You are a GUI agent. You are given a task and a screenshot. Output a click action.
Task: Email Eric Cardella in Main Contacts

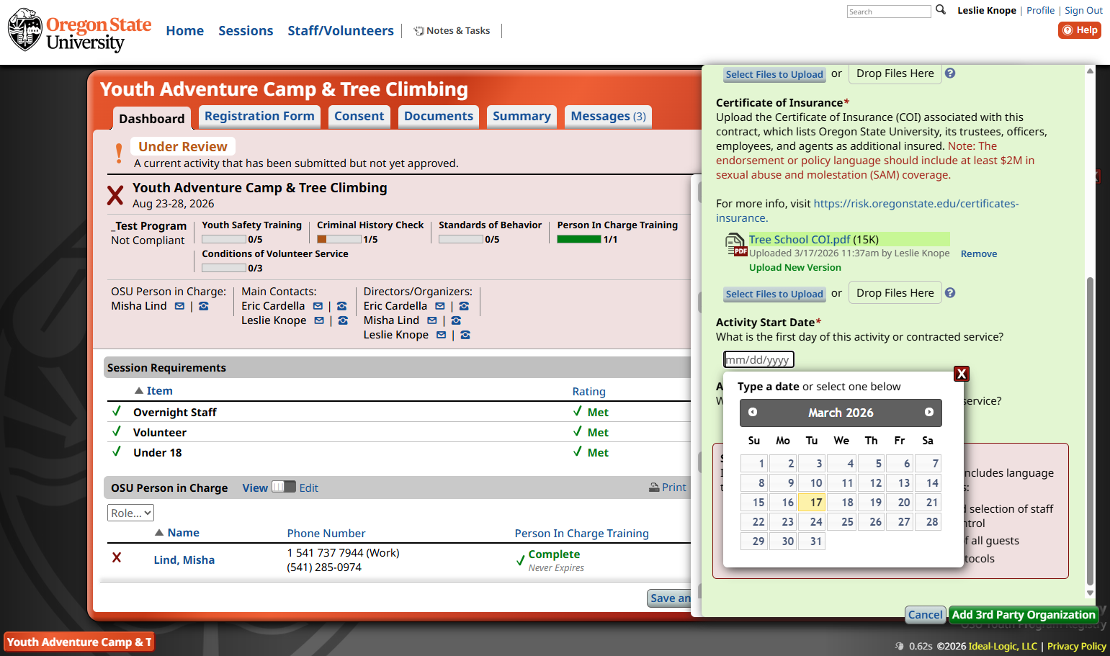coord(318,306)
